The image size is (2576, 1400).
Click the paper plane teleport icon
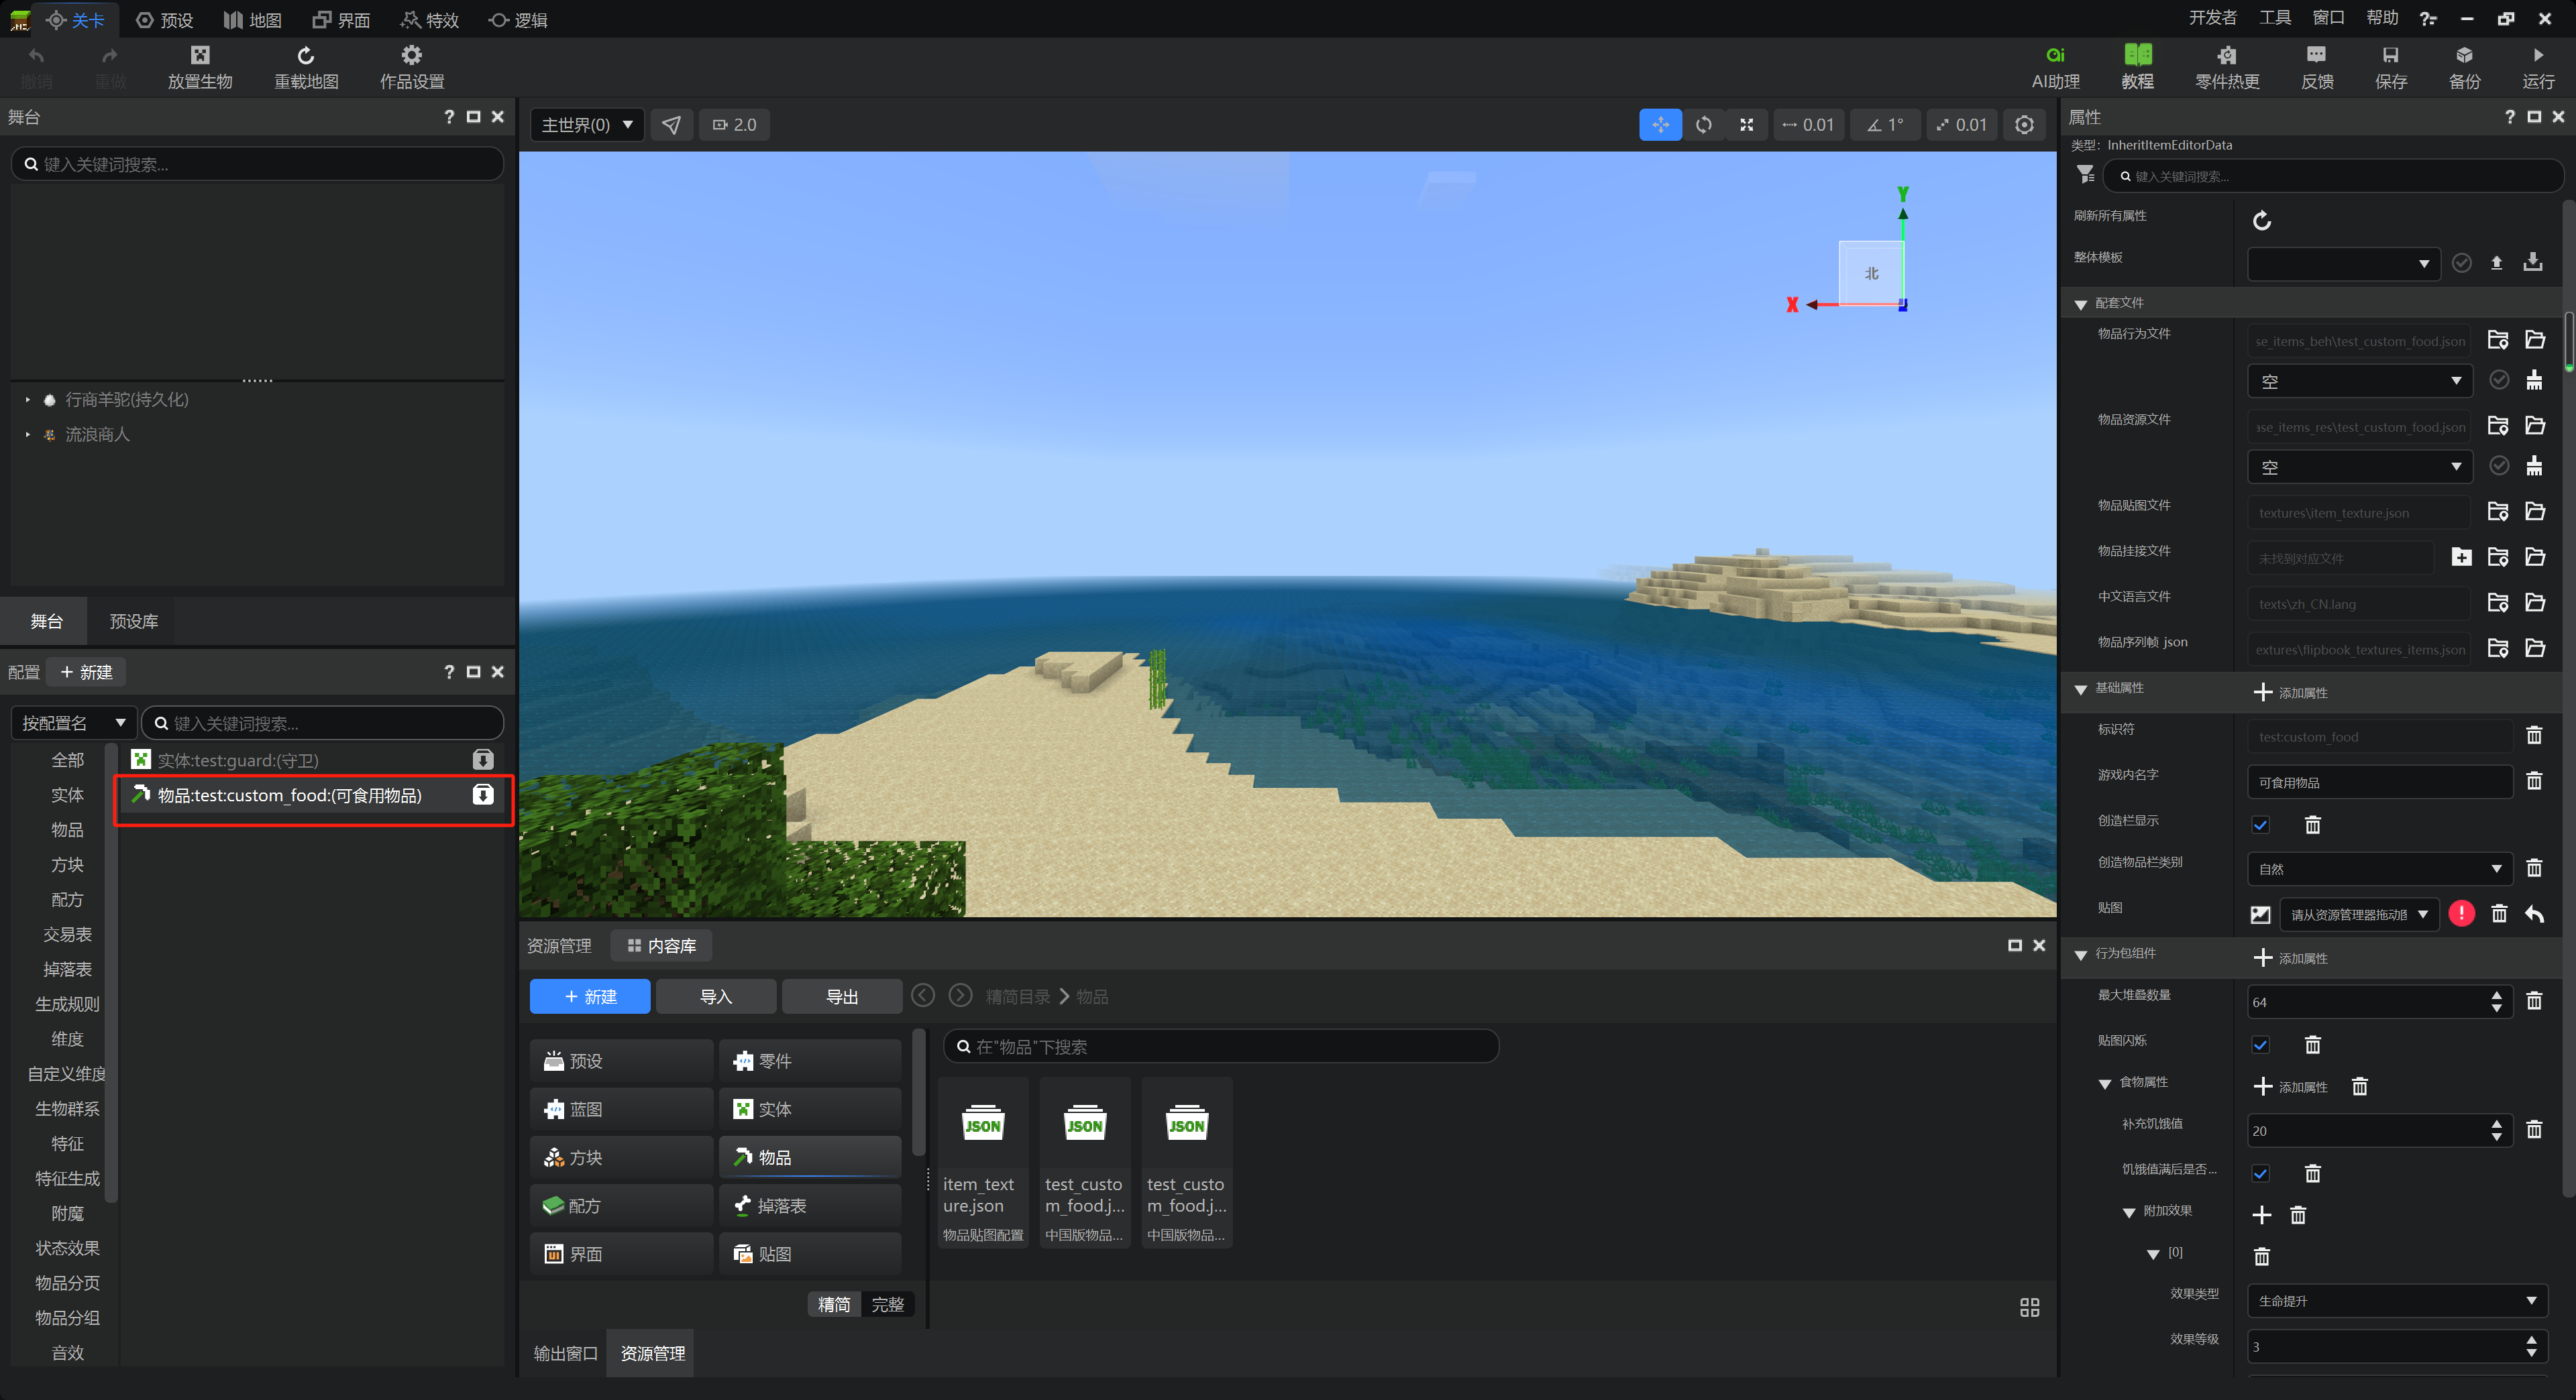[671, 125]
